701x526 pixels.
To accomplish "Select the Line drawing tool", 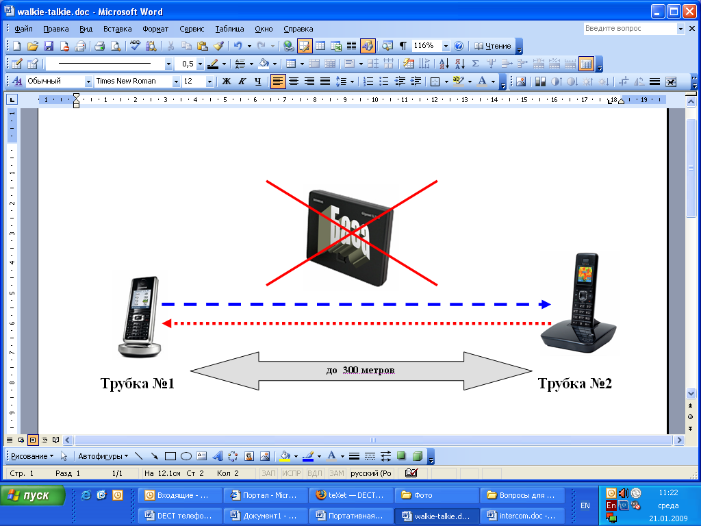I will click(138, 456).
